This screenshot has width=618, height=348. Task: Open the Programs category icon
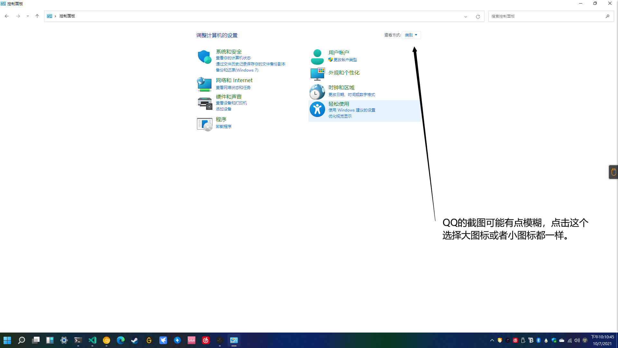click(204, 124)
